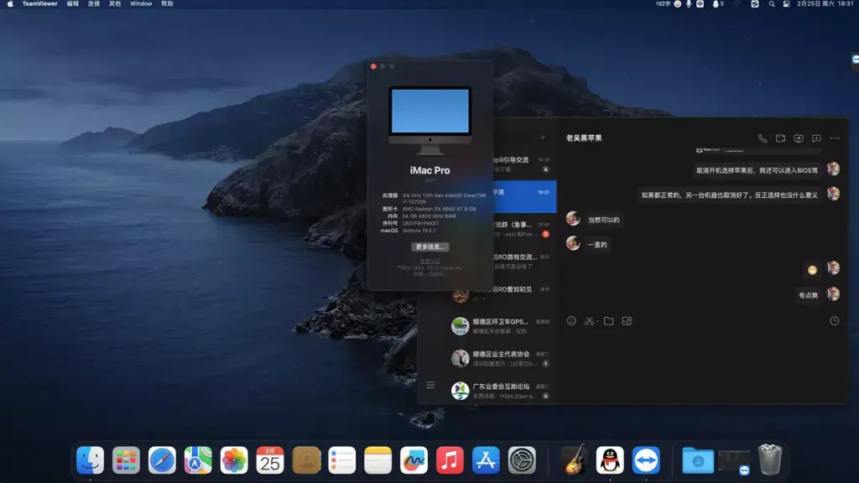Viewport: 859px width, 483px height.
Task: Click the plus icon above QQ conversation list
Action: (x=543, y=138)
